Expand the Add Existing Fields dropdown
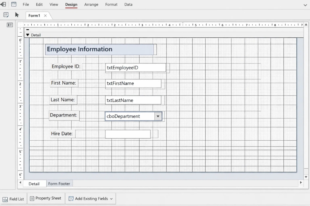The height and width of the screenshot is (206, 310). pos(111,199)
